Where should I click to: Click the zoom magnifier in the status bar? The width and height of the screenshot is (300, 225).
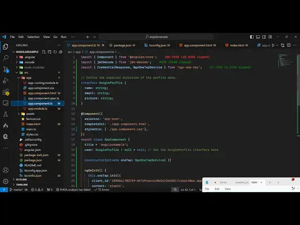(175, 189)
